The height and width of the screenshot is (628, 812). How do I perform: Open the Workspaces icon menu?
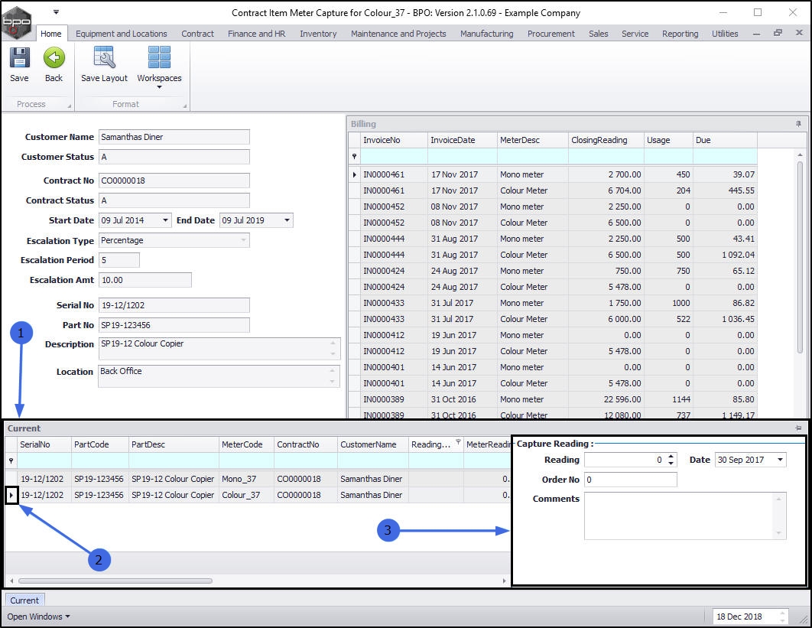pos(159,65)
